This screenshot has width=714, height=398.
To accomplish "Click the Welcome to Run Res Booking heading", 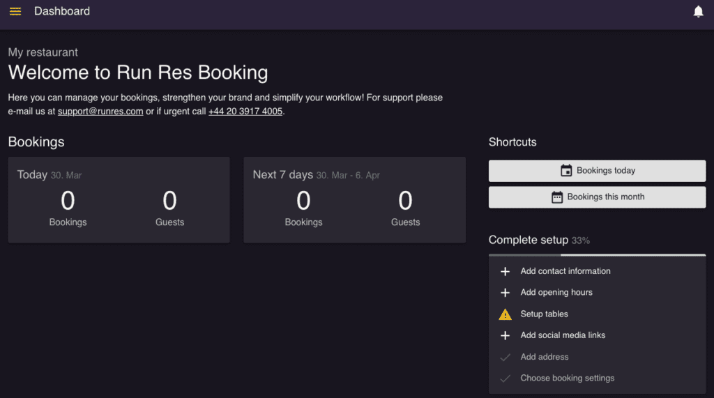I will 138,72.
